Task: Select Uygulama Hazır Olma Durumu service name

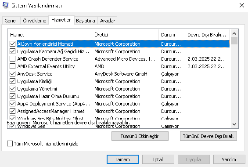Action: pos(48,96)
